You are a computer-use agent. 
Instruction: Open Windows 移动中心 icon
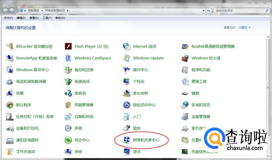[x=10, y=70]
